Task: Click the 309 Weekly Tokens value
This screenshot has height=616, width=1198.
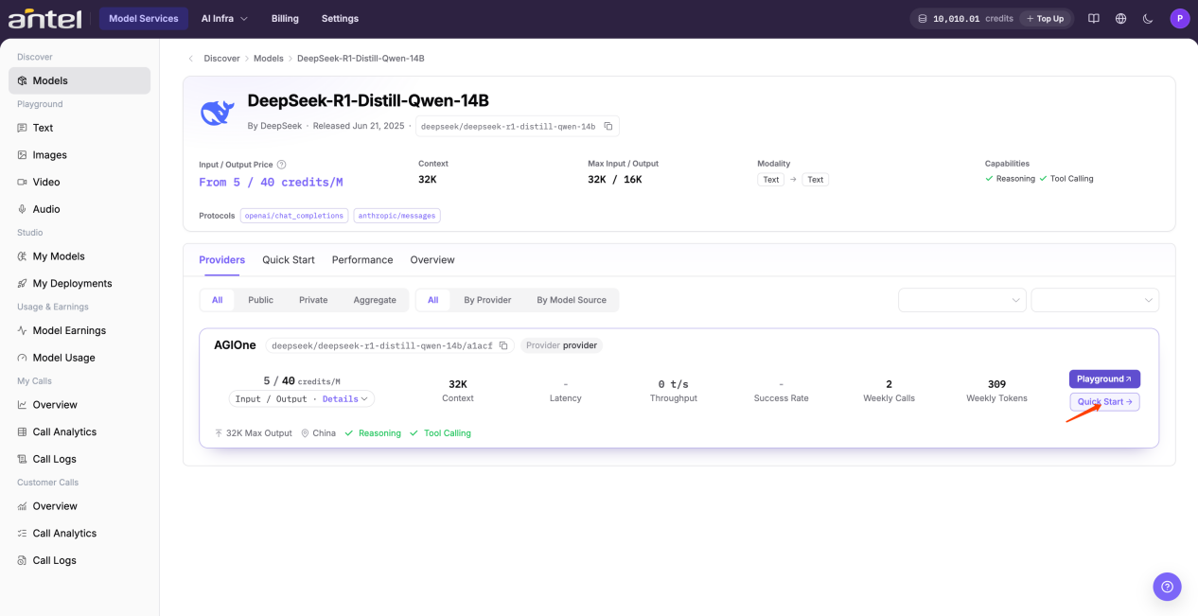Action: coord(996,384)
